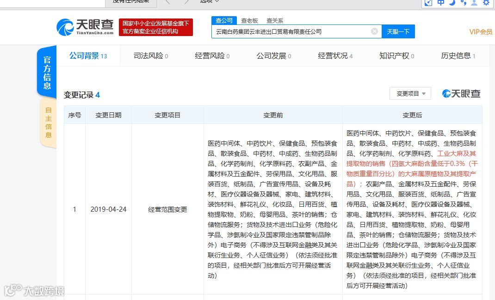Click the 变更项目 column header in the table
This screenshot has width=495, height=300.
pyautogui.click(x=167, y=115)
